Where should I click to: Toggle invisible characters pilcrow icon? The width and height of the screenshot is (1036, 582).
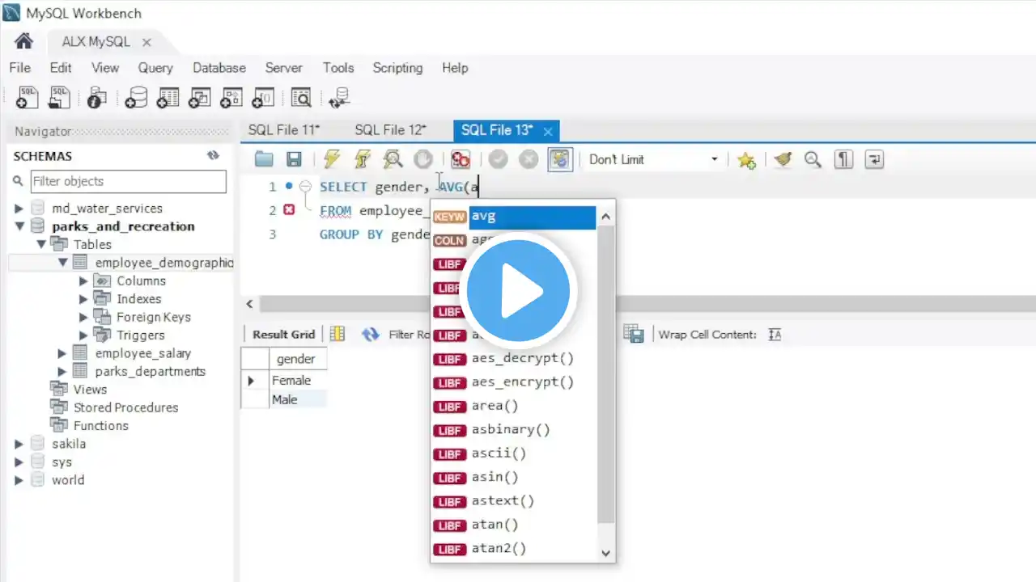(843, 159)
